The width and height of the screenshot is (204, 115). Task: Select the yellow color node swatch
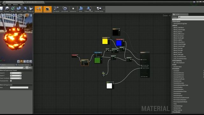click(x=105, y=42)
